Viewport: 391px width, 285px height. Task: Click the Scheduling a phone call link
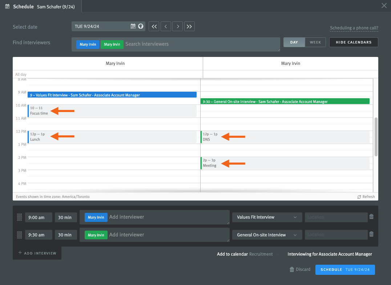[354, 28]
